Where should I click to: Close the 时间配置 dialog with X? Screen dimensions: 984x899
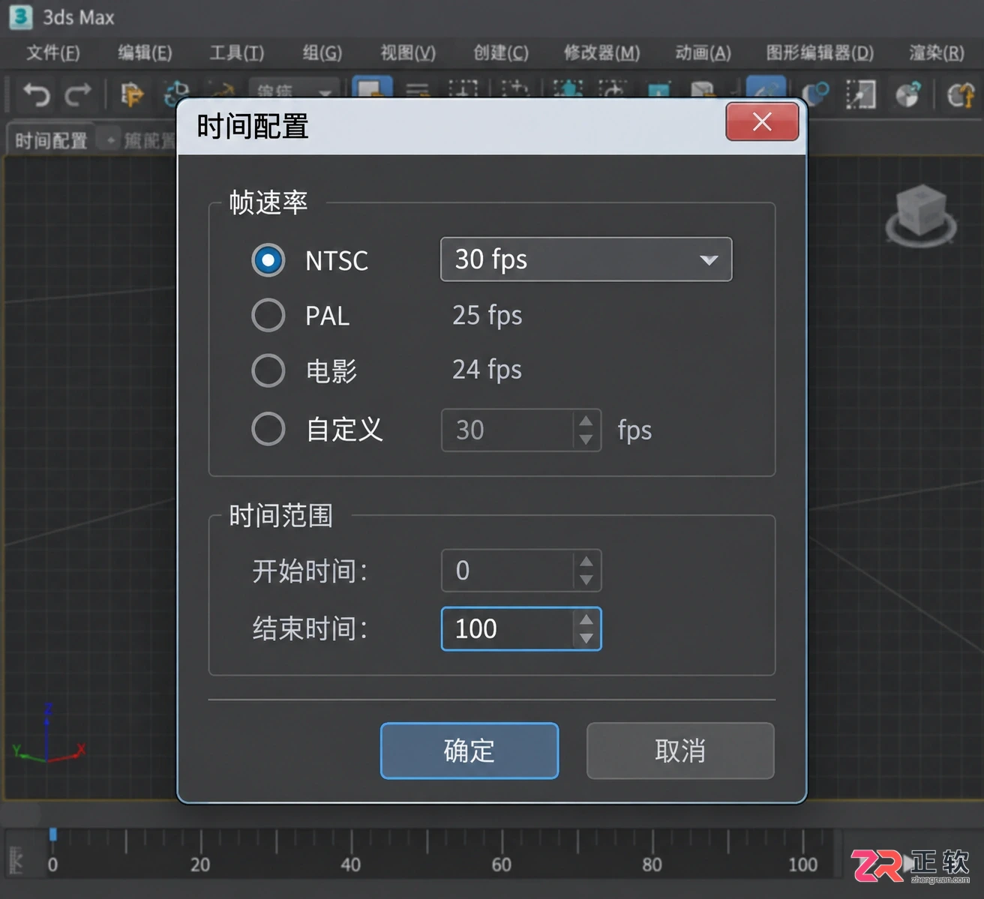pos(762,121)
